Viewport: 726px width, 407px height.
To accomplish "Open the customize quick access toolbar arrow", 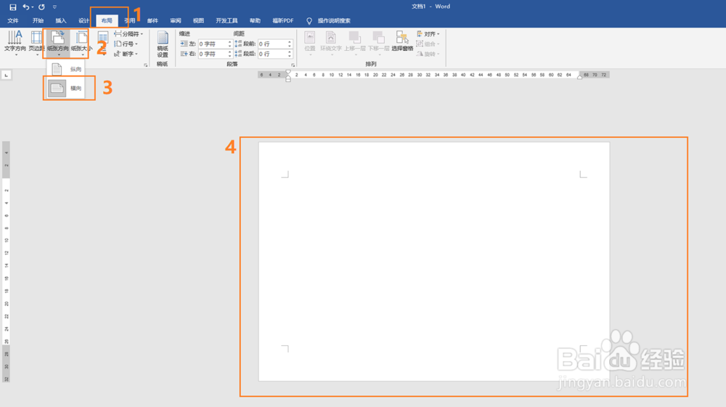I will tap(54, 7).
